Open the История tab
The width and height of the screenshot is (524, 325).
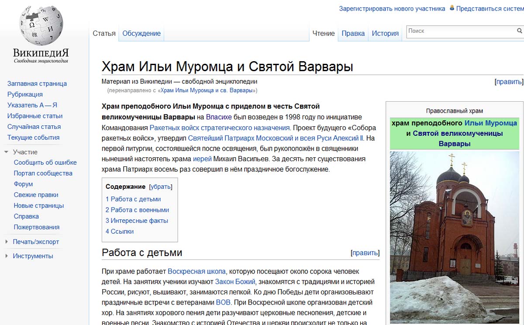pyautogui.click(x=385, y=34)
